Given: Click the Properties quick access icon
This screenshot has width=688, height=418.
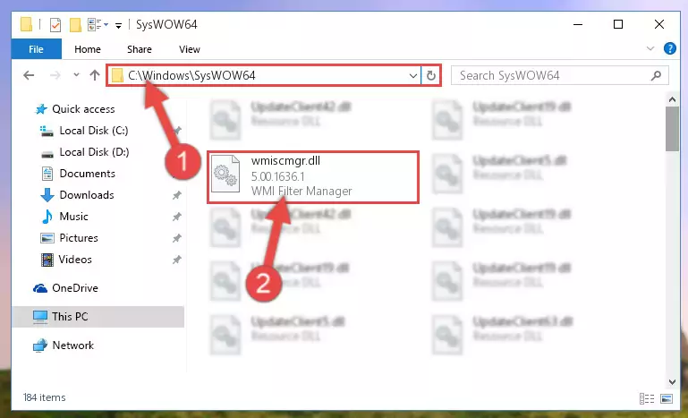Looking at the screenshot, I should (x=55, y=25).
